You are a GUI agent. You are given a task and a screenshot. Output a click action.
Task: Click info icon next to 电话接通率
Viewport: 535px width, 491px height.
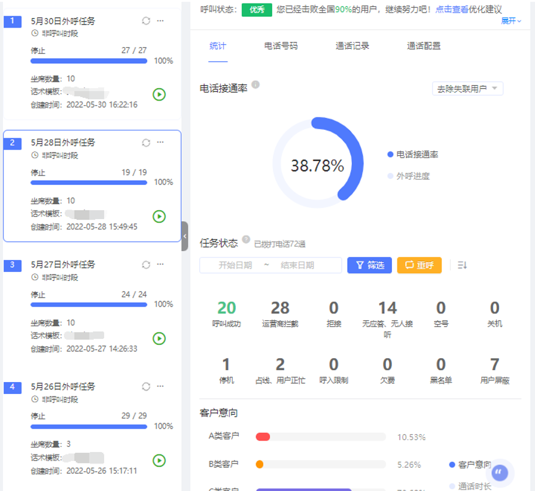(x=256, y=85)
